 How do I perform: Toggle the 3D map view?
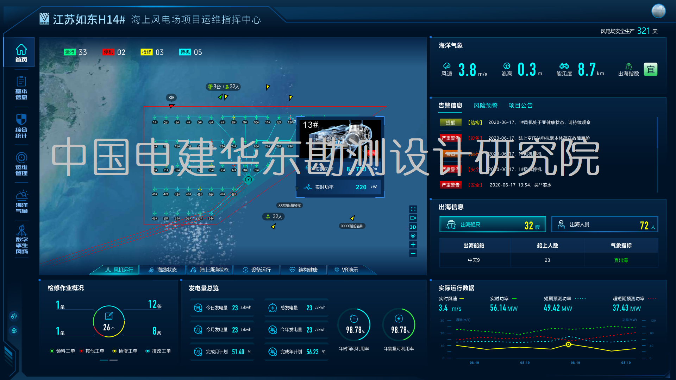coord(413,227)
